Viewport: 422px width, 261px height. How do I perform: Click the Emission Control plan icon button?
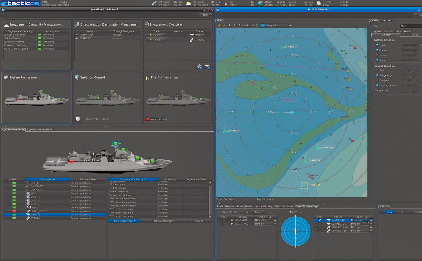click(x=78, y=119)
